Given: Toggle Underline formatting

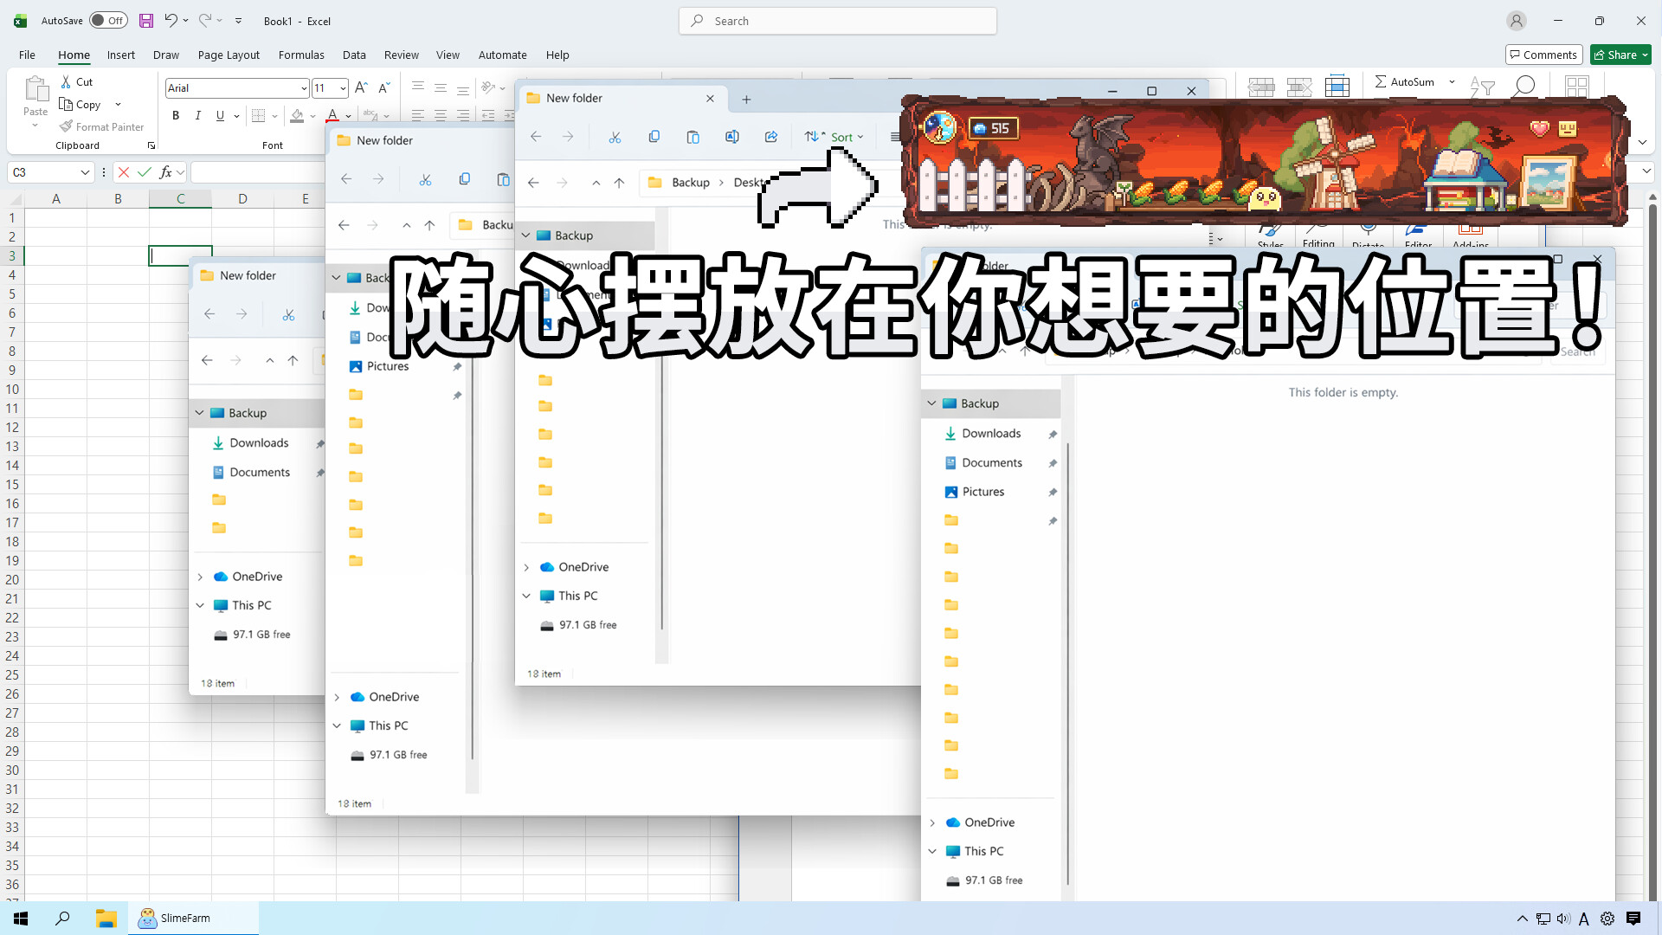Looking at the screenshot, I should point(220,115).
